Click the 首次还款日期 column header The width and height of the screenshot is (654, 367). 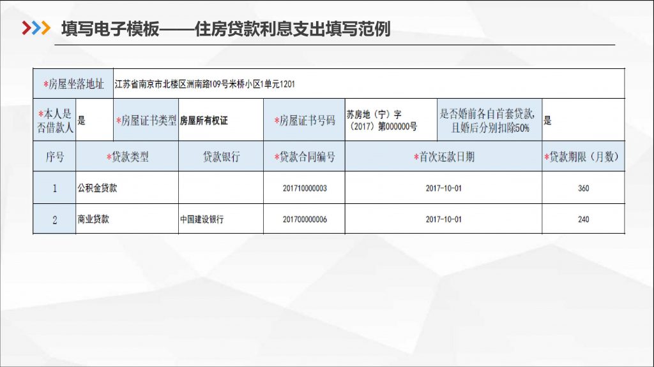[x=443, y=157]
